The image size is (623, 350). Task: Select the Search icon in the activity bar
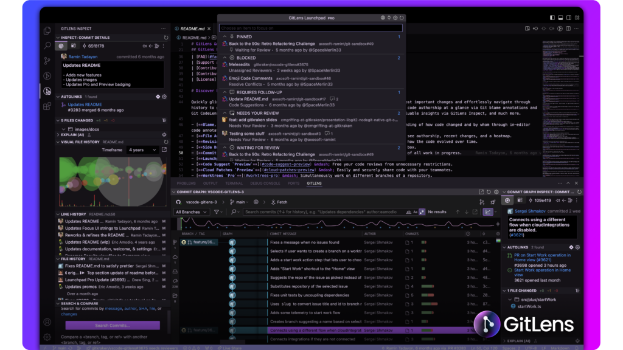pos(47,46)
